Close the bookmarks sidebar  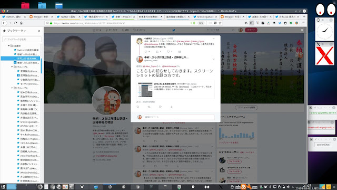pyautogui.click(x=39, y=31)
